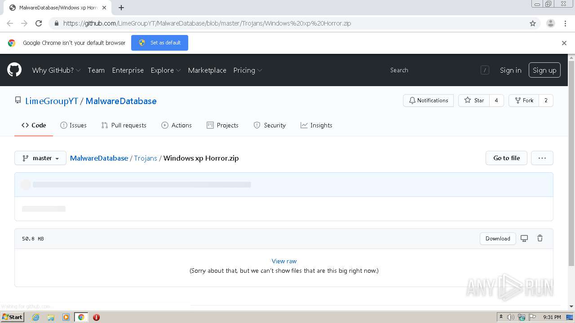
Task: Open Chrome profile avatar icon
Action: 551,23
